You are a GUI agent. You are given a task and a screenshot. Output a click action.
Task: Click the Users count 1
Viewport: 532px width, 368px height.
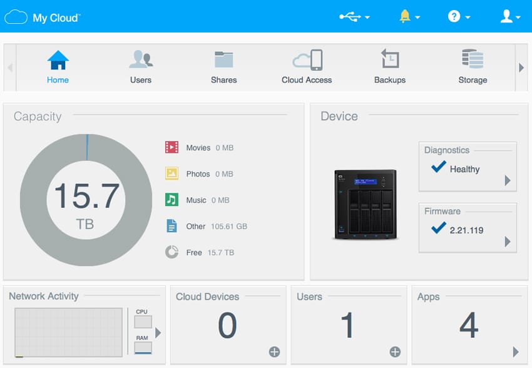click(x=348, y=325)
